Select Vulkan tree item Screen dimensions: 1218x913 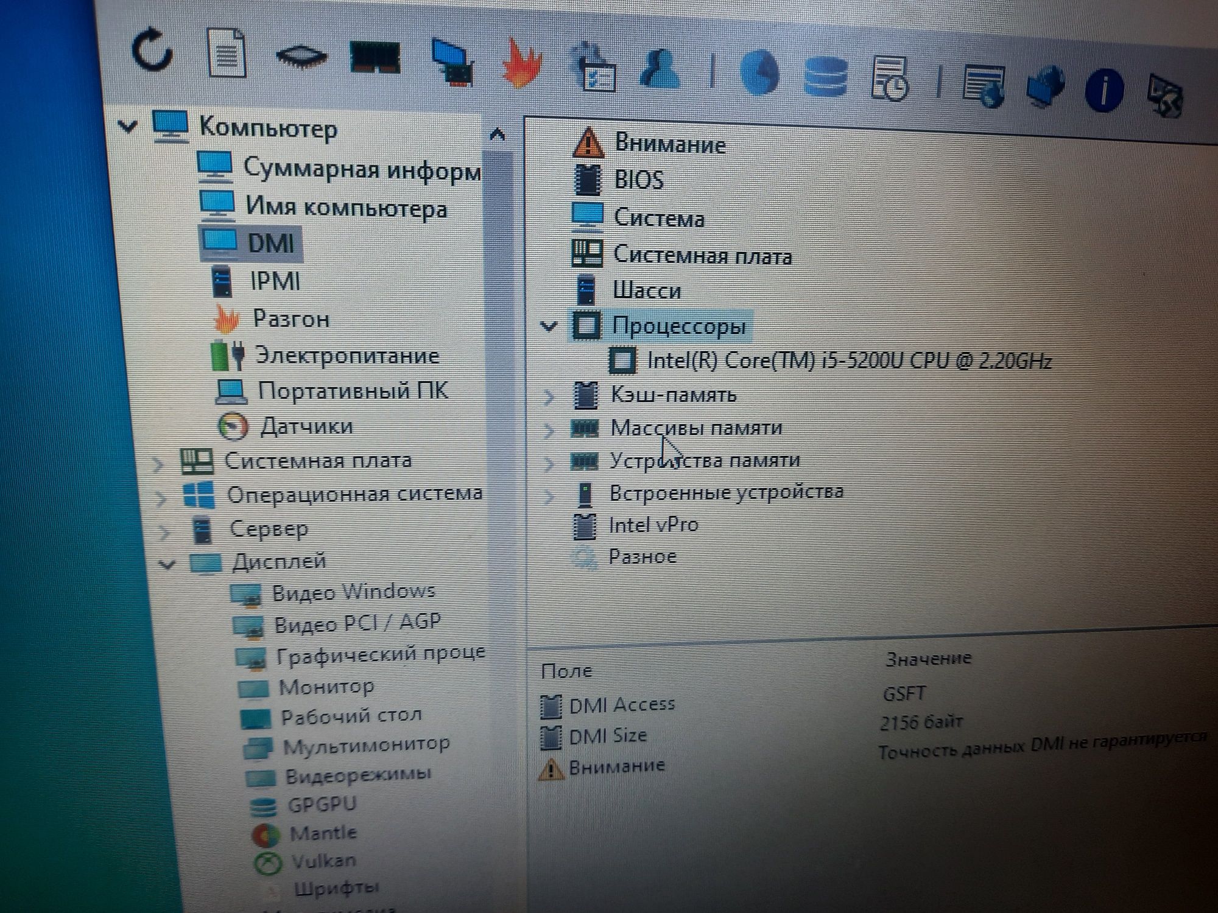click(x=305, y=861)
